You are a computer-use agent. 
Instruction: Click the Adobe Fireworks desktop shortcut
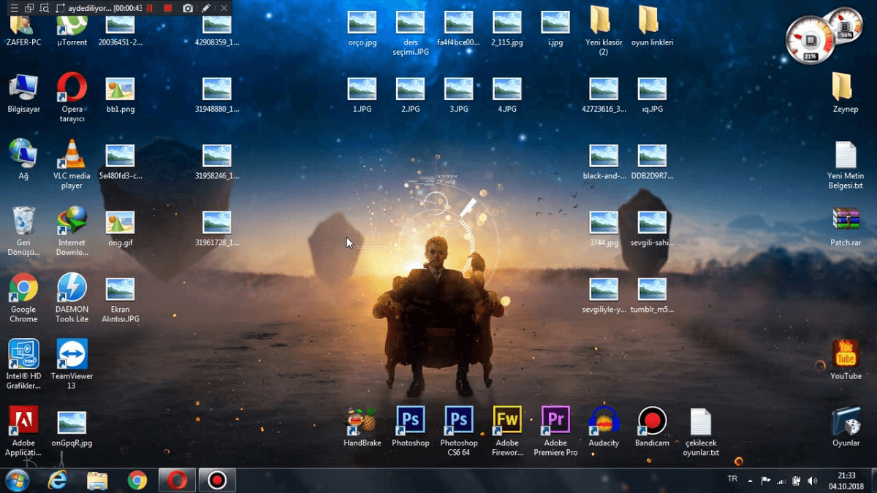(507, 421)
